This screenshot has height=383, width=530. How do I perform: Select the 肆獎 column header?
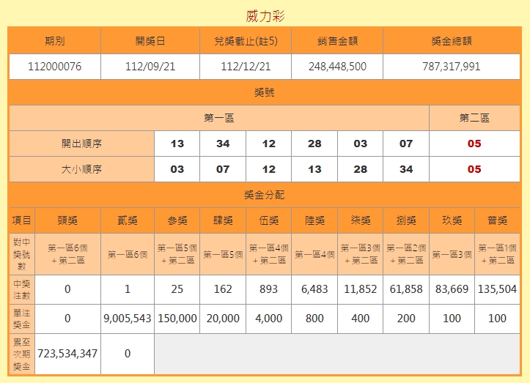point(223,220)
